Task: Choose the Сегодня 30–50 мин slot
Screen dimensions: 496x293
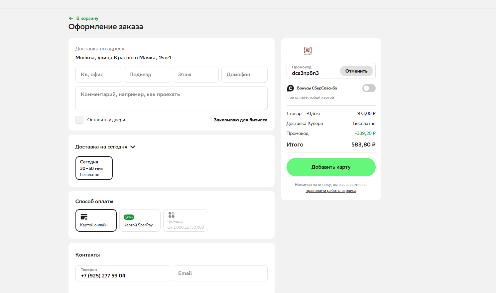Action: pyautogui.click(x=94, y=168)
